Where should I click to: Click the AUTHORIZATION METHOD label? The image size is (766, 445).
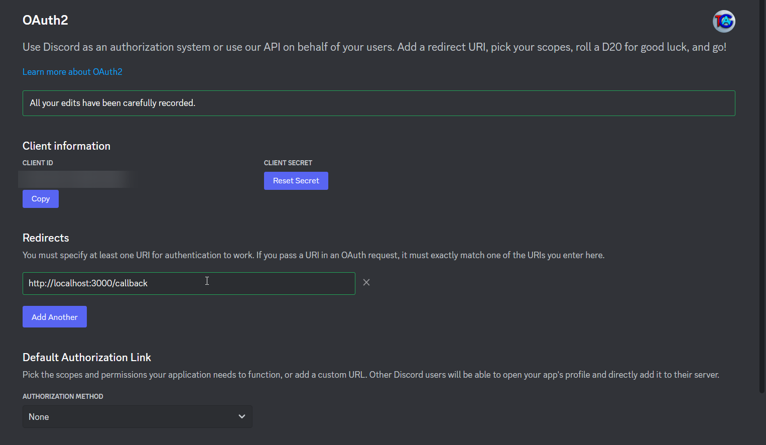pyautogui.click(x=63, y=396)
